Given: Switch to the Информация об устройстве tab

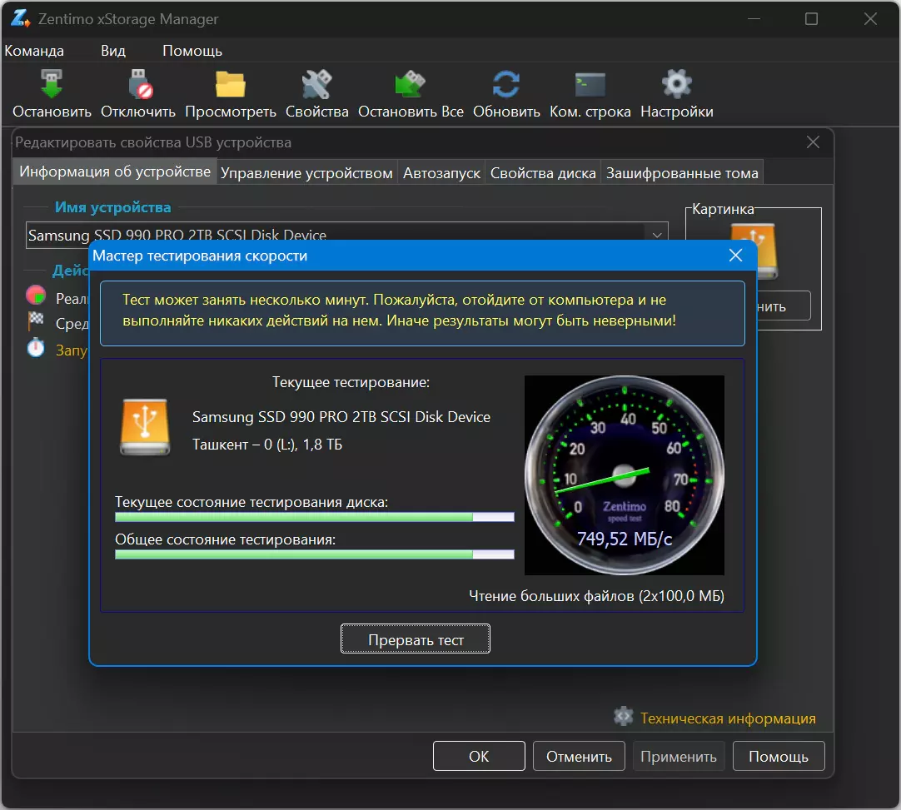Looking at the screenshot, I should click(115, 171).
